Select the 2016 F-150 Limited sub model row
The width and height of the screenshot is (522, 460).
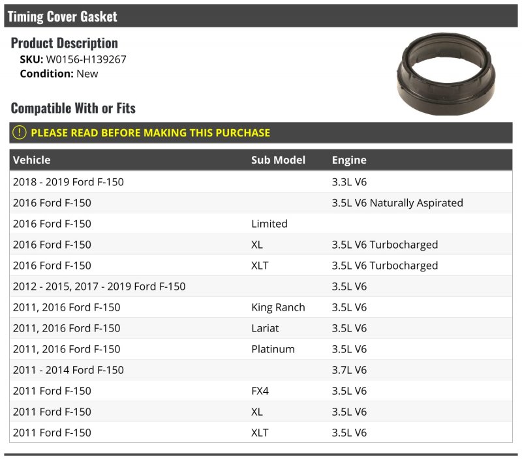(x=261, y=224)
